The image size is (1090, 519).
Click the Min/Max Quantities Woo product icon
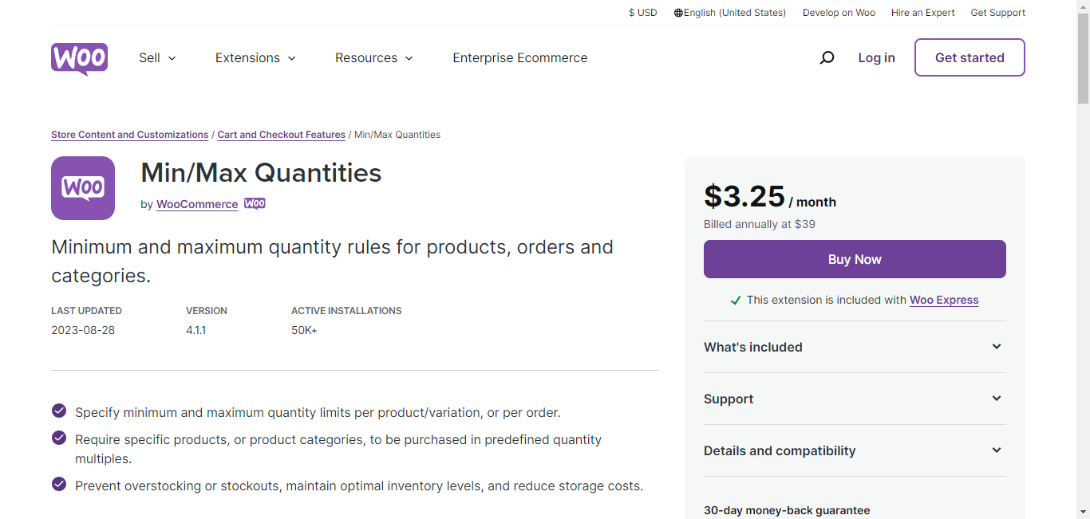(83, 188)
